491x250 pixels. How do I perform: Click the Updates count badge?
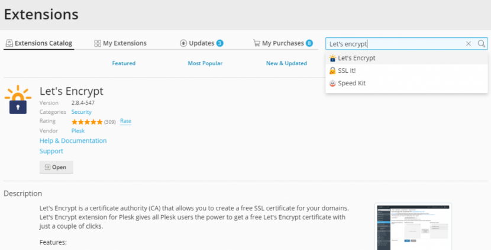[x=220, y=43]
